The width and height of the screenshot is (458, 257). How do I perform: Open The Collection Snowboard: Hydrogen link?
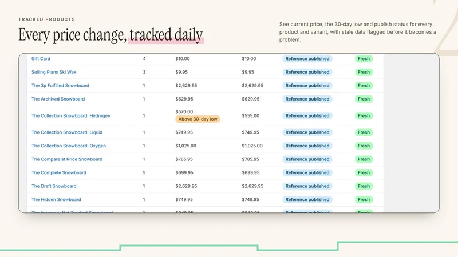pyautogui.click(x=71, y=116)
